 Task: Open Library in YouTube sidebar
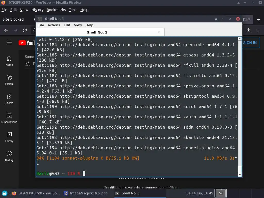(9, 137)
